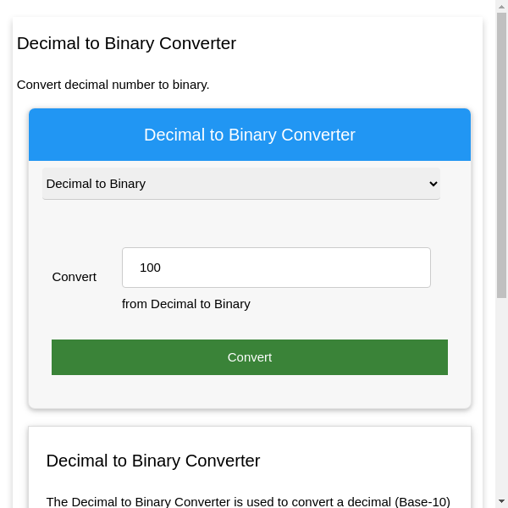Click the top page heading Decimal to Binary Converter

126,43
